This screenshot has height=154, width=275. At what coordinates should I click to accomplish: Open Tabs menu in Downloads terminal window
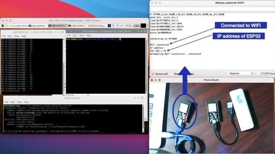coord(82,36)
